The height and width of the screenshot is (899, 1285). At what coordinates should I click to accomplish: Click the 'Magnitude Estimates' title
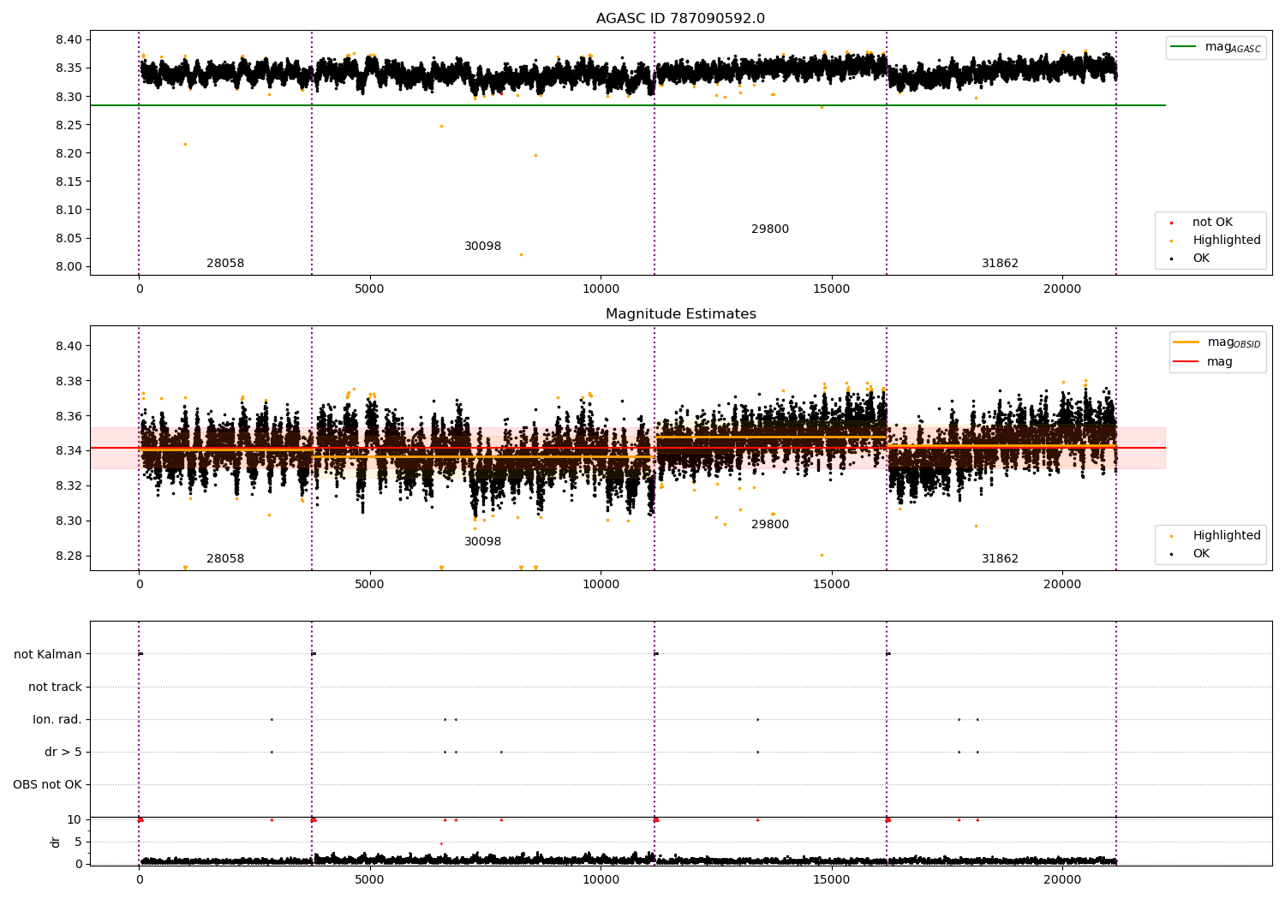[680, 314]
